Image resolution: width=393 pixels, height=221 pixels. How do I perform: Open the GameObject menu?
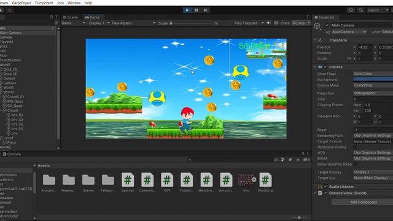(x=21, y=2)
